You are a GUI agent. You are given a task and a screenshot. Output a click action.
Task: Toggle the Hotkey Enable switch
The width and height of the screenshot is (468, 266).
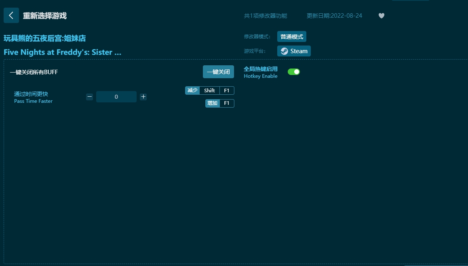click(294, 72)
